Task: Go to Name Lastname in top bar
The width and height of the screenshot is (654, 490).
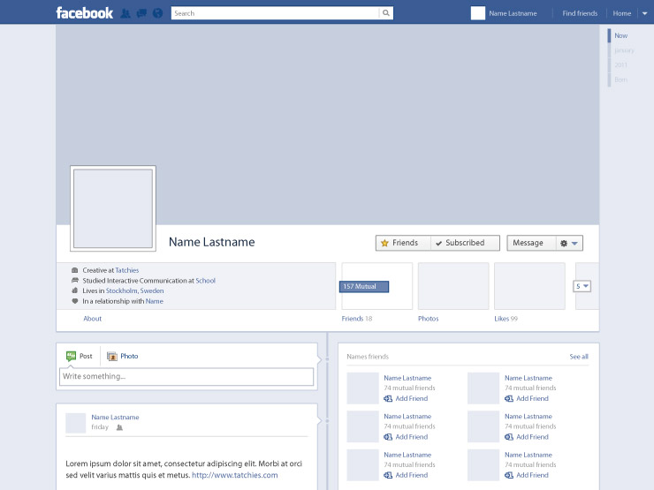Action: 513,13
